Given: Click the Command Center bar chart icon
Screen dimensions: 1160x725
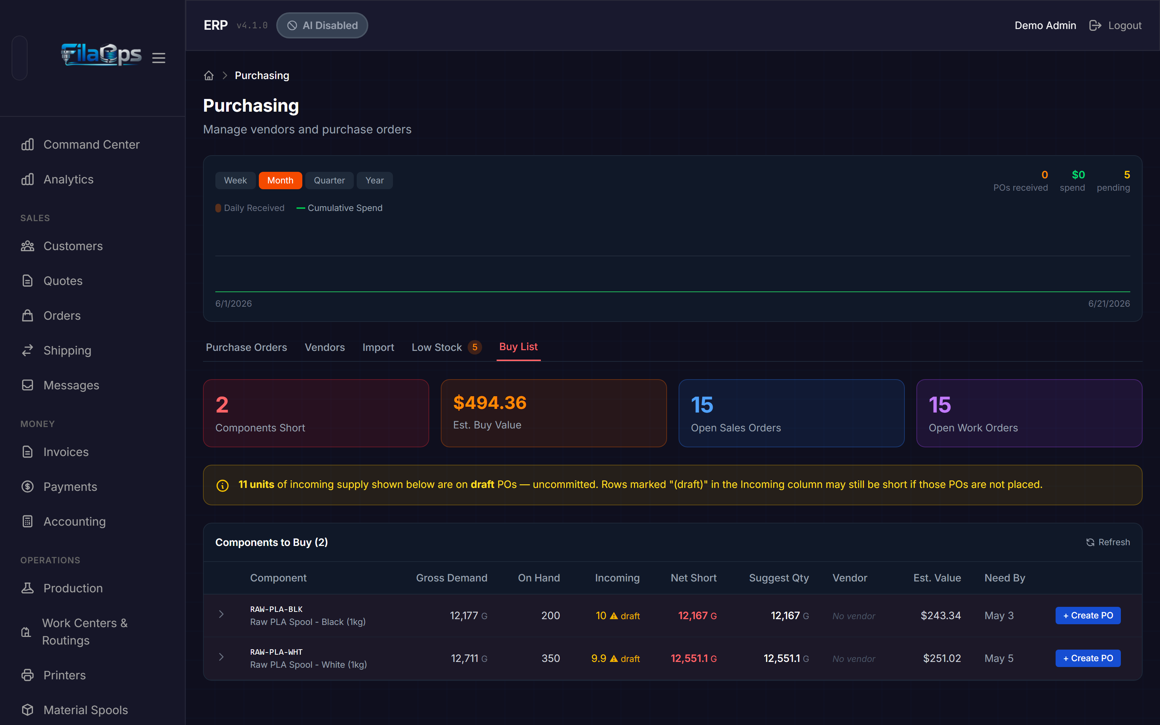Looking at the screenshot, I should 28,144.
